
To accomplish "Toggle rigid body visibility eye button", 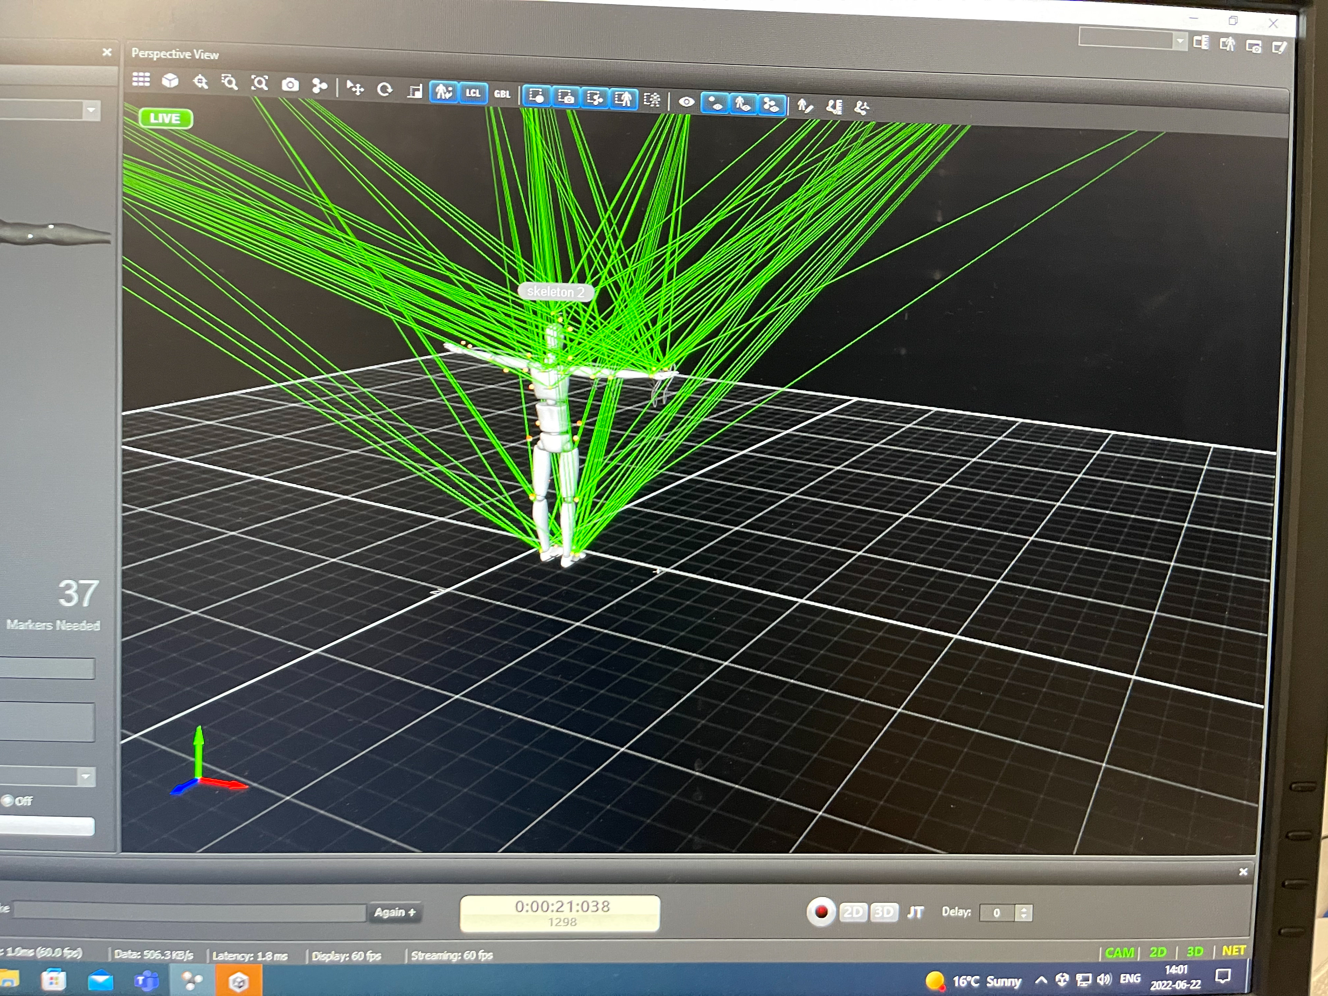I will pyautogui.click(x=772, y=106).
